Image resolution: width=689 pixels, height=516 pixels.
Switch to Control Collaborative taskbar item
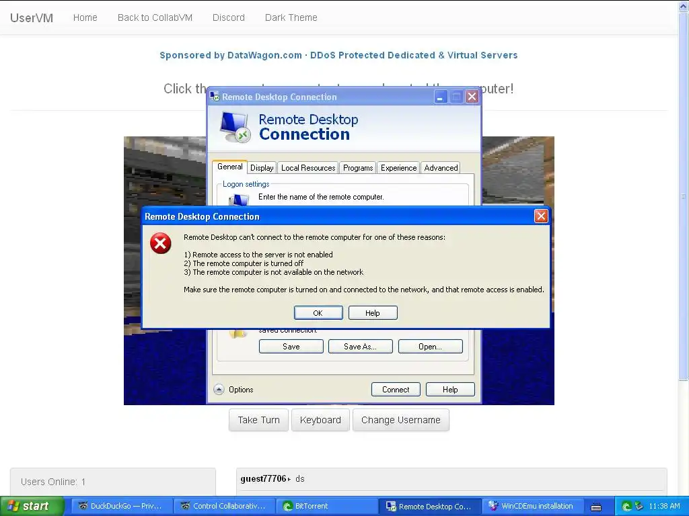[224, 506]
